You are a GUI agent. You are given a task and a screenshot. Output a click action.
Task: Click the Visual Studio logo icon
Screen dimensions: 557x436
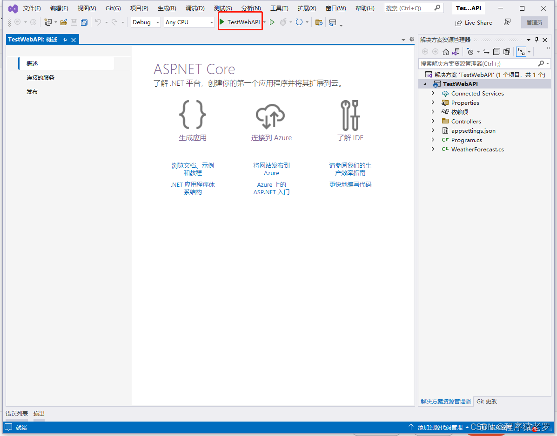click(x=13, y=8)
